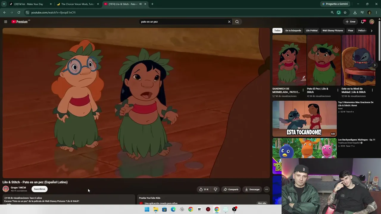Install the app from address bar icon

339,12
